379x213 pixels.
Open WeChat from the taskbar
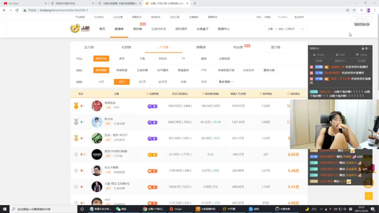point(121,209)
